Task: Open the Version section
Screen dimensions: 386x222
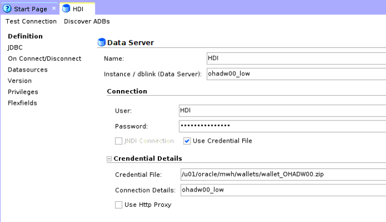Action: [20, 81]
